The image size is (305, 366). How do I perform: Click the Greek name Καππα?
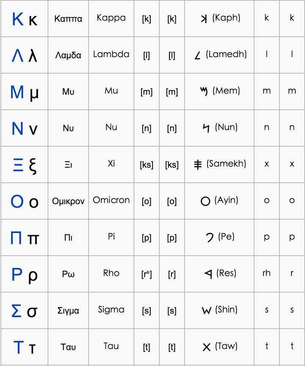click(x=68, y=19)
